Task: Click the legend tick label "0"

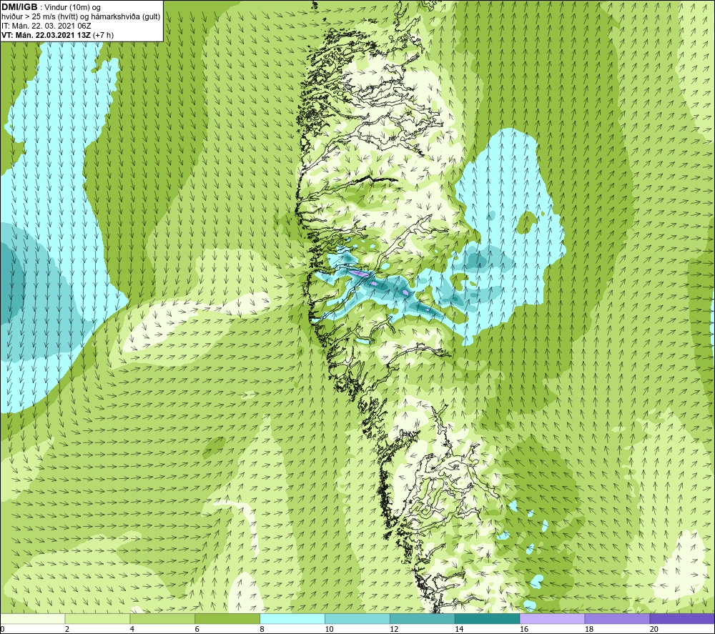Action: (2, 629)
